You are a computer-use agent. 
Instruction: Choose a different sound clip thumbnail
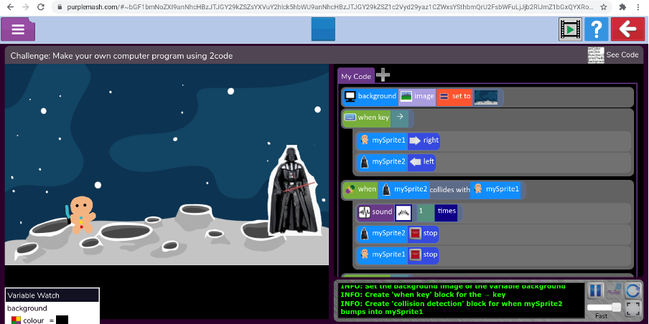point(403,213)
